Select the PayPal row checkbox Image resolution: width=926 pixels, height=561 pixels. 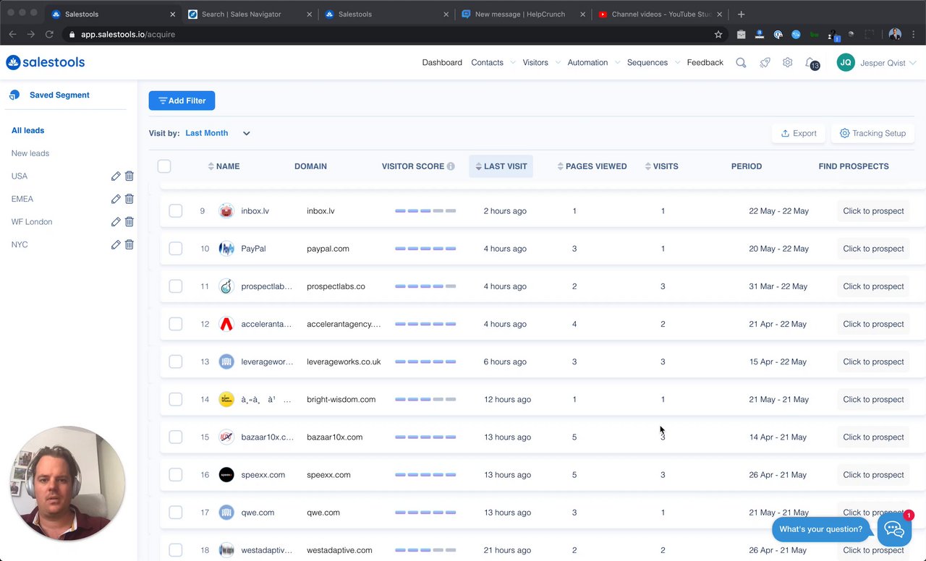[x=176, y=249]
